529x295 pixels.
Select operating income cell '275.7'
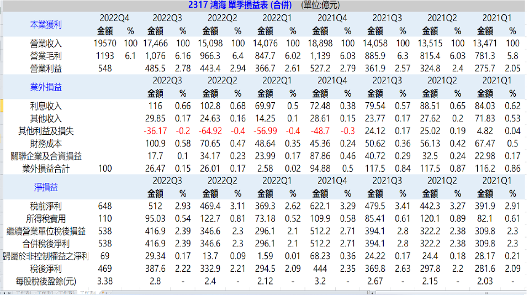[x=485, y=69]
